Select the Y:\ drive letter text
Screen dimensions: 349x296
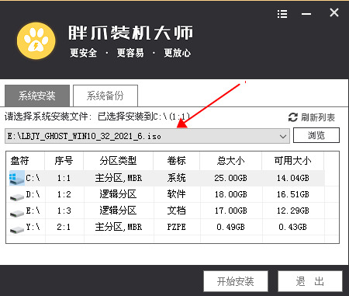[33, 227]
